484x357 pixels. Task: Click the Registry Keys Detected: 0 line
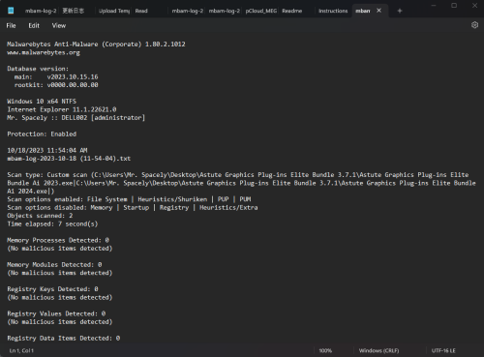pyautogui.click(x=52, y=289)
